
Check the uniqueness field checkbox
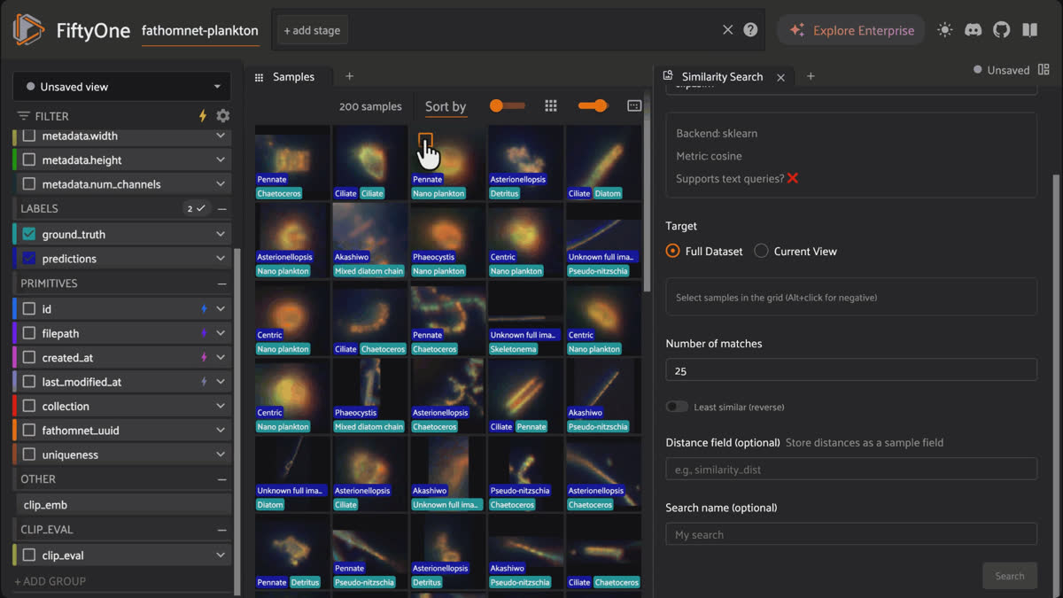point(29,455)
